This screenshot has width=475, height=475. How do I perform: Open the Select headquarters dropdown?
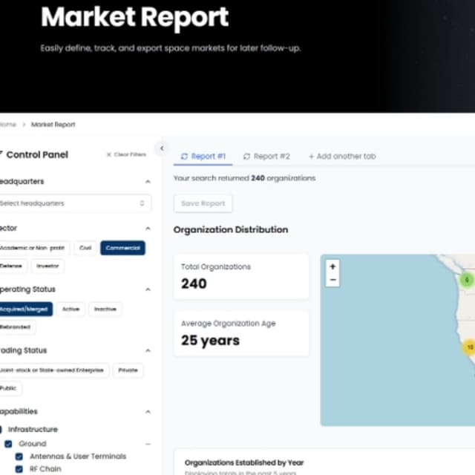(74, 203)
